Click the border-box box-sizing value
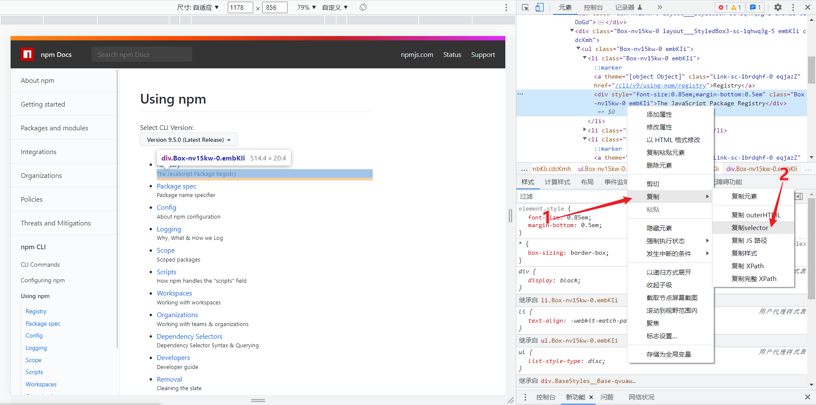816x405 pixels. point(588,253)
